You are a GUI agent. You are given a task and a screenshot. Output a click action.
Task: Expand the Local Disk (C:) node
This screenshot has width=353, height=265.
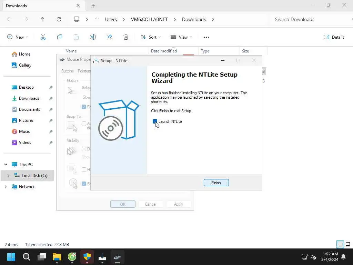pyautogui.click(x=8, y=176)
